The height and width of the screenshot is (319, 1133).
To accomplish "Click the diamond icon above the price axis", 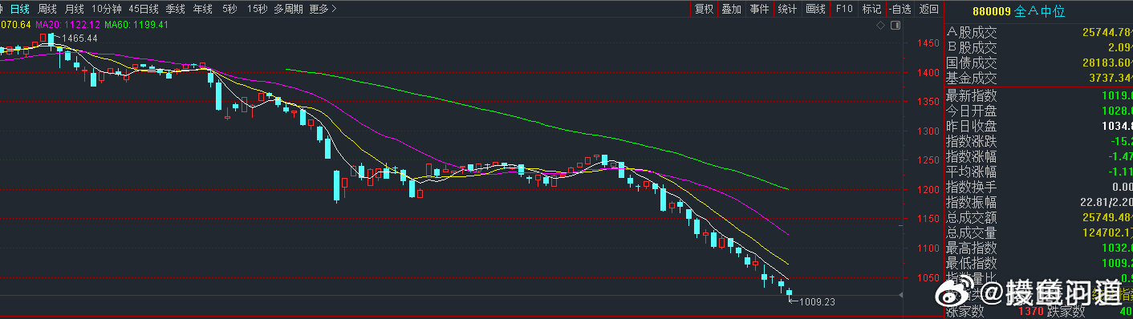I will 881,26.
